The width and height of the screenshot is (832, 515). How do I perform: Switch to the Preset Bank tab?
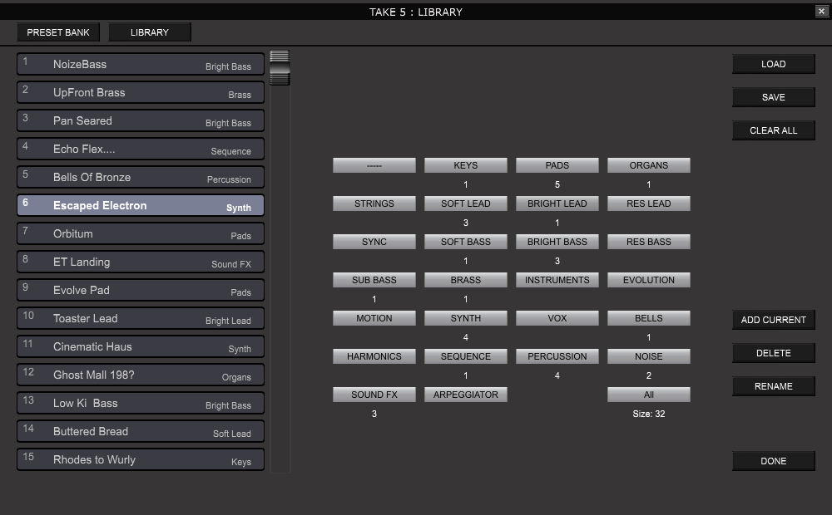(58, 32)
